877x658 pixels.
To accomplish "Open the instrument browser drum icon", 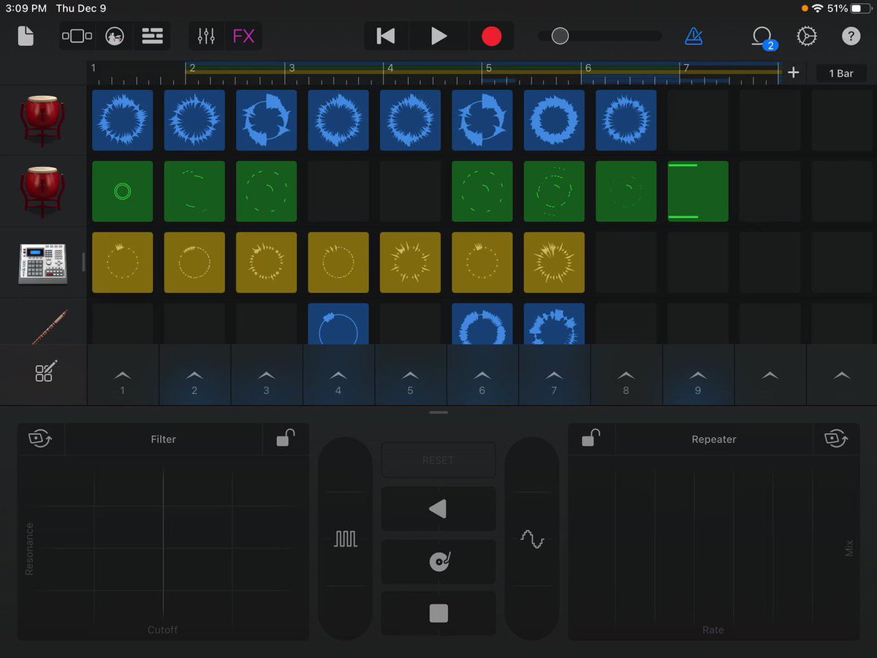I will 115,36.
